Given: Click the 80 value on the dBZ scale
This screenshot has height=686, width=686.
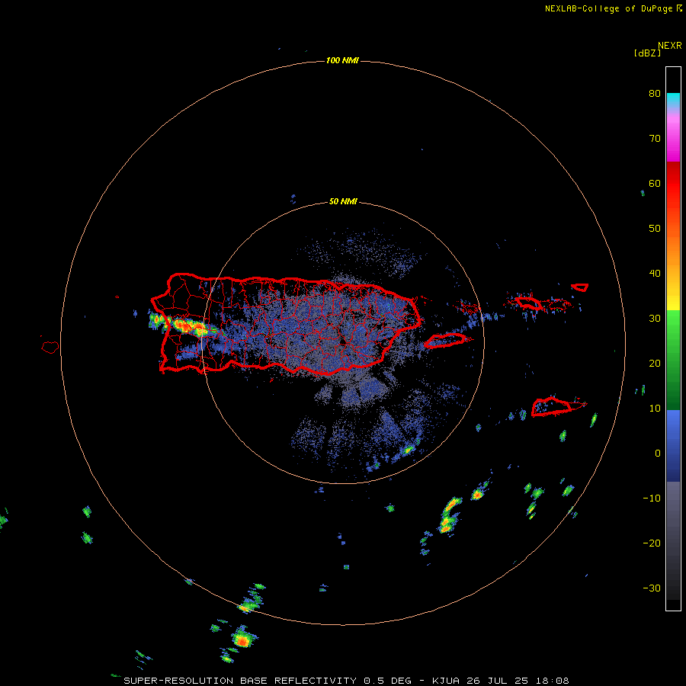Looking at the screenshot, I should pyautogui.click(x=655, y=94).
